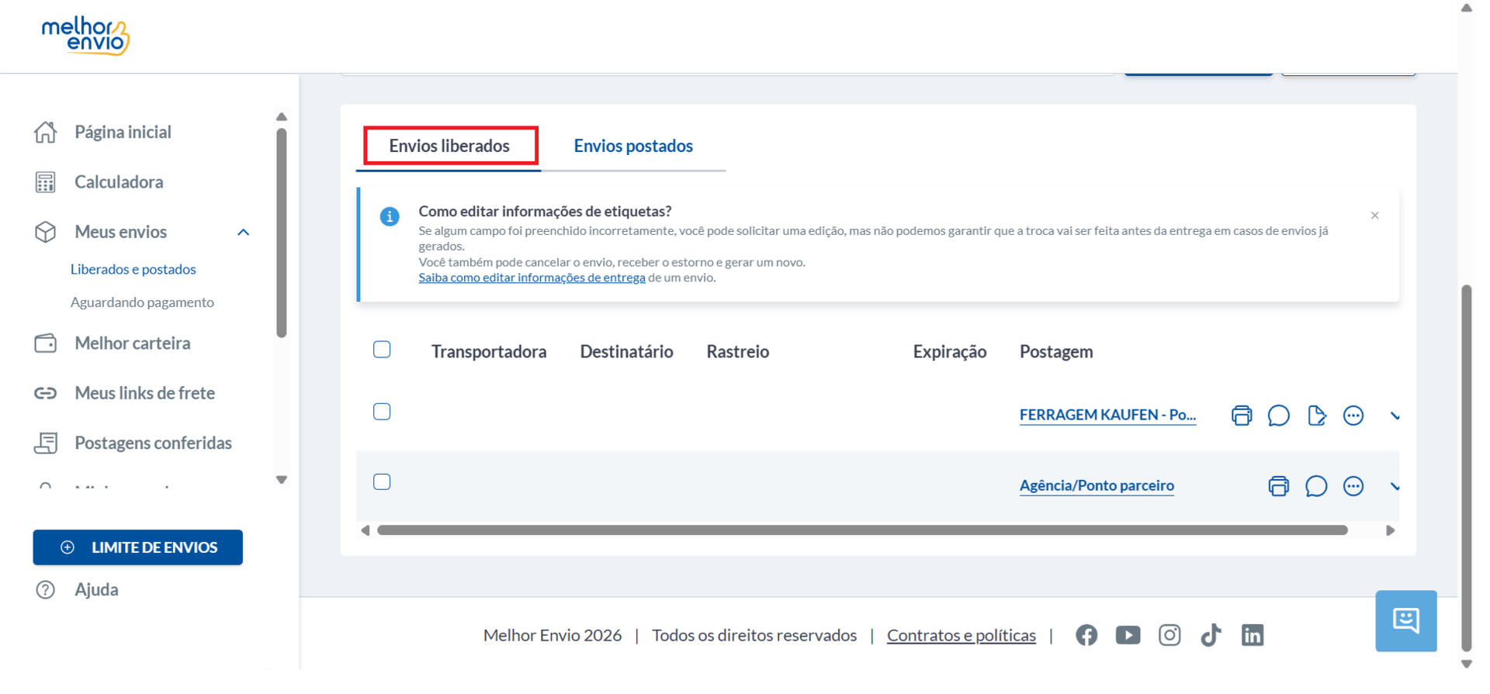Click the table scrollbar right arrow
This screenshot has height=694, width=1490.
click(x=1390, y=530)
